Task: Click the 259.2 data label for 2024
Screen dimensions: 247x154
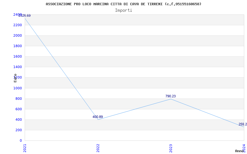Action: pyautogui.click(x=243, y=124)
